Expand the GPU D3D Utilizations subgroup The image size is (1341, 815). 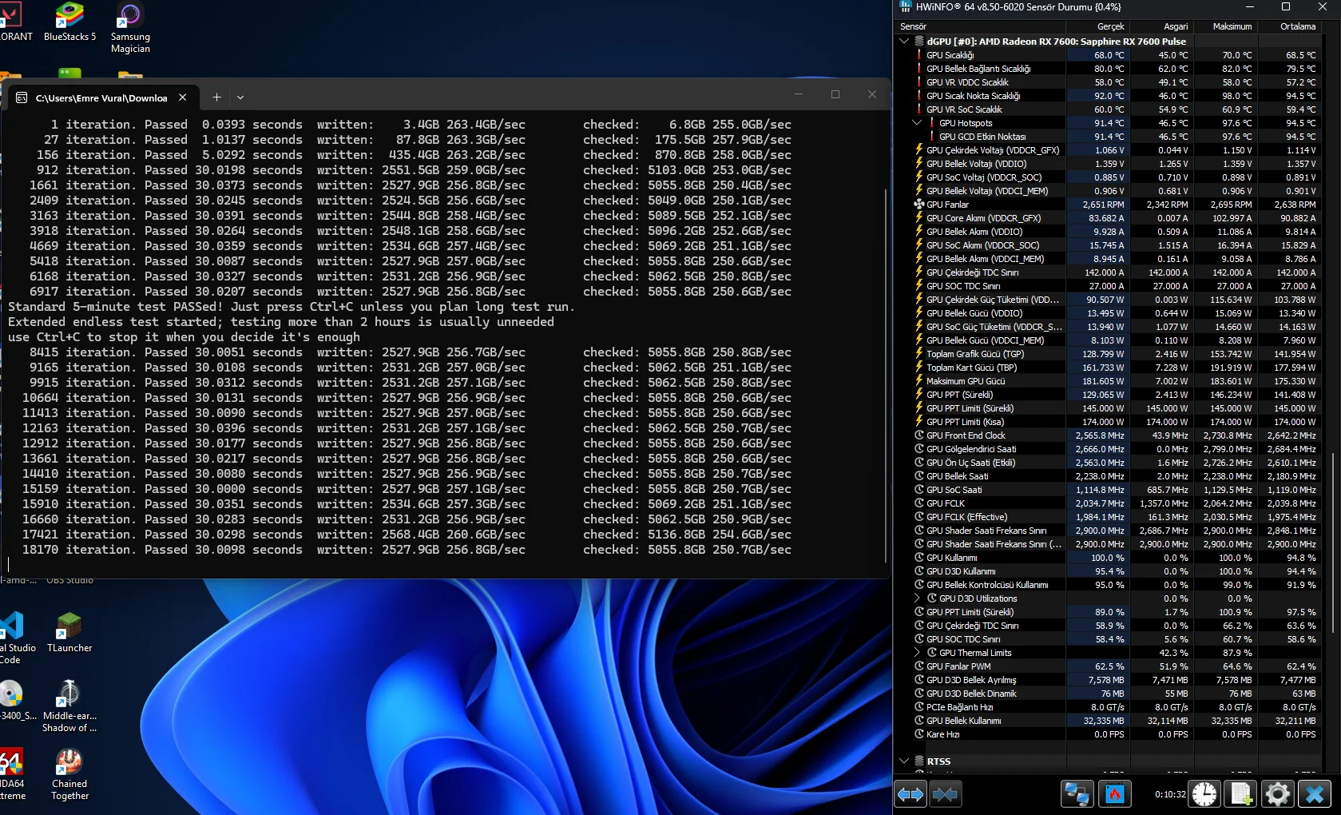(917, 598)
